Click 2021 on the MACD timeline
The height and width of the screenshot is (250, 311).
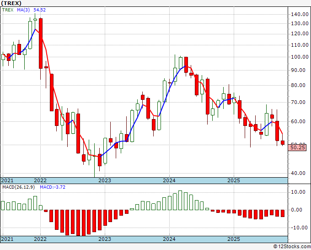pos(7,239)
